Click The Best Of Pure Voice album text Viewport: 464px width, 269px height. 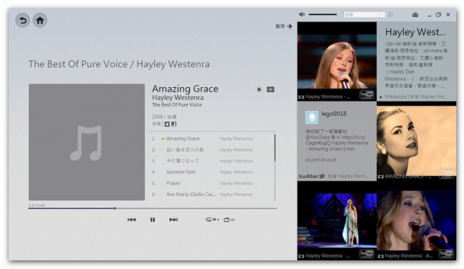(x=177, y=104)
